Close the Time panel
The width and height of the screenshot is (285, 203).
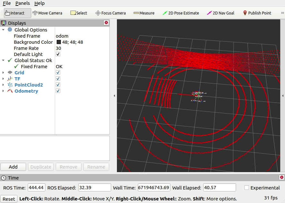(281, 177)
